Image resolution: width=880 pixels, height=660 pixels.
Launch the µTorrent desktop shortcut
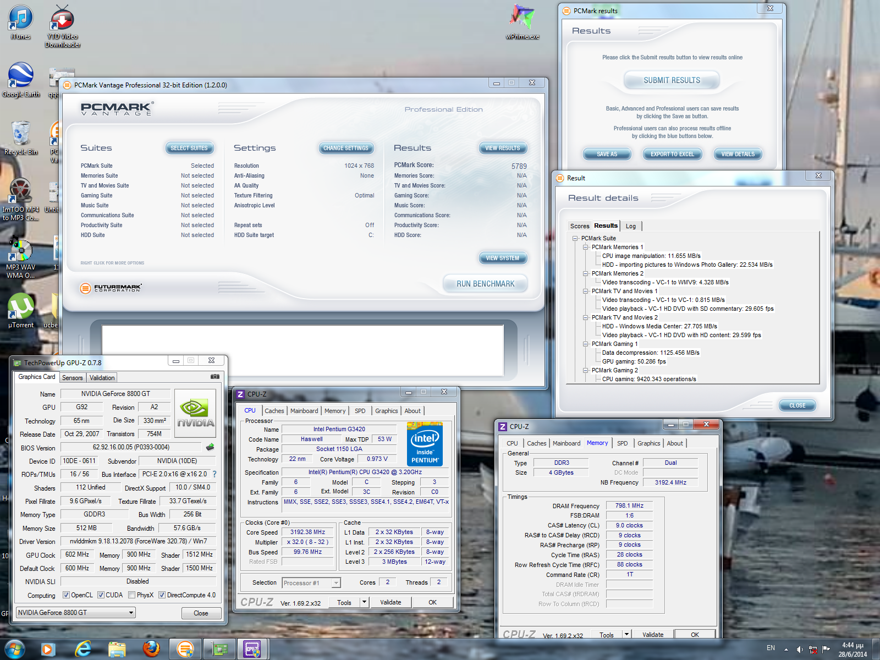coord(21,311)
